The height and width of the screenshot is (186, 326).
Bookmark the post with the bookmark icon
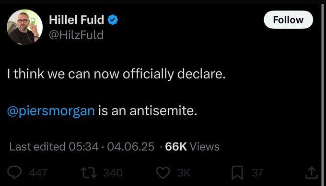[237, 173]
